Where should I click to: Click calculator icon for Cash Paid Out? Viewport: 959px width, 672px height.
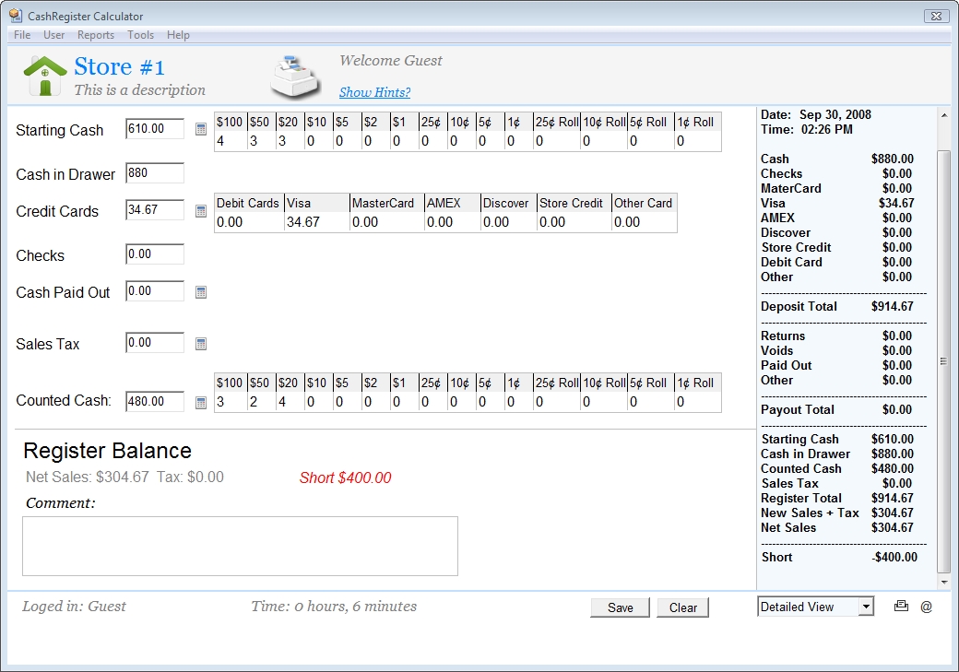201,292
